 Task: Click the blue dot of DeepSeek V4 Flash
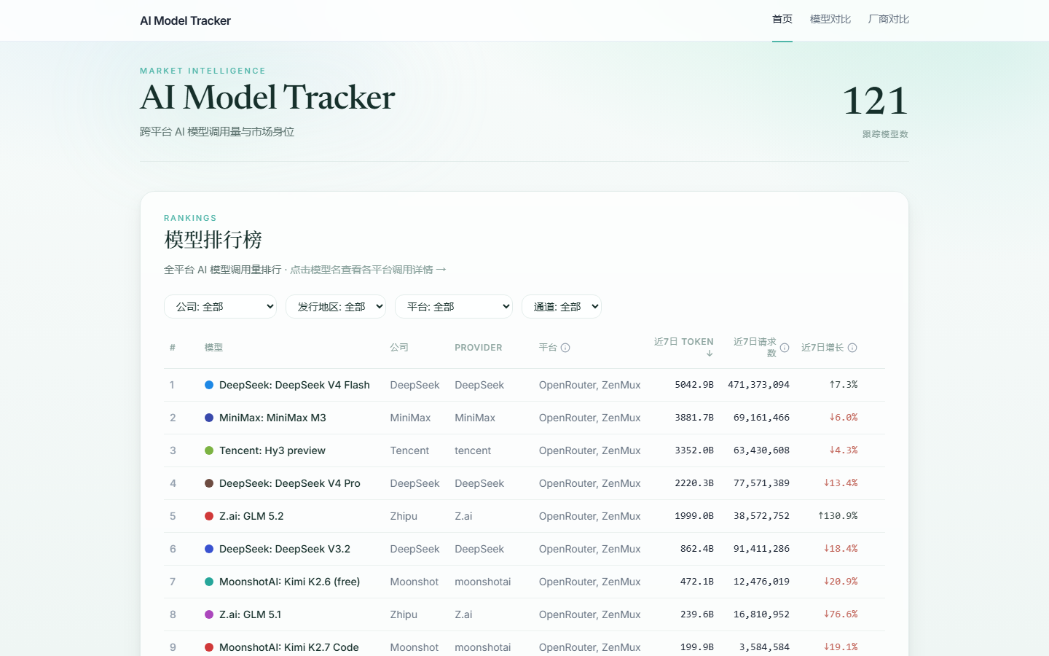click(x=209, y=385)
